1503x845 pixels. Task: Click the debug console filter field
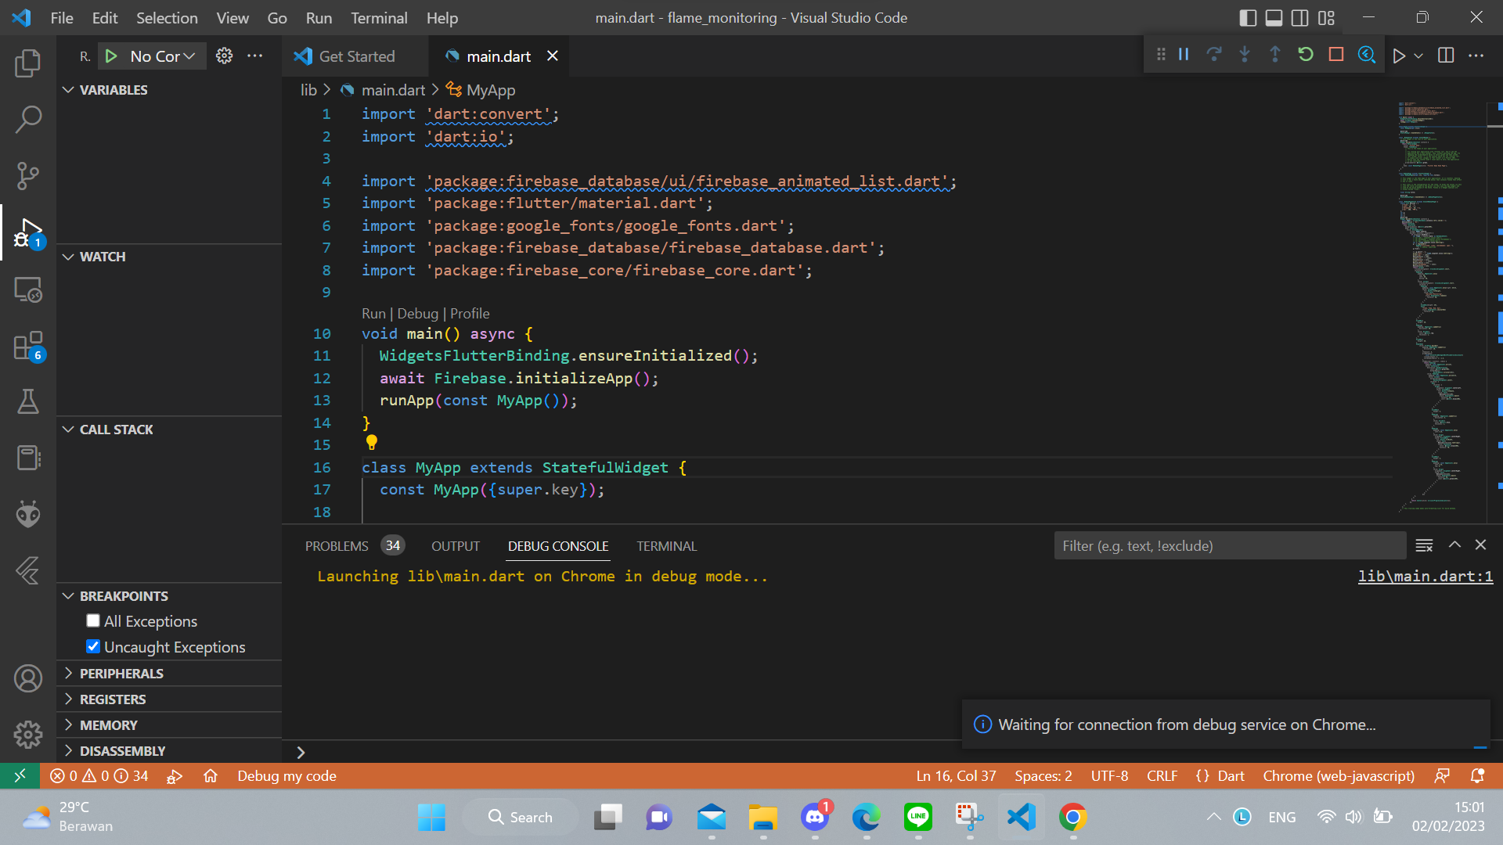click(1229, 546)
